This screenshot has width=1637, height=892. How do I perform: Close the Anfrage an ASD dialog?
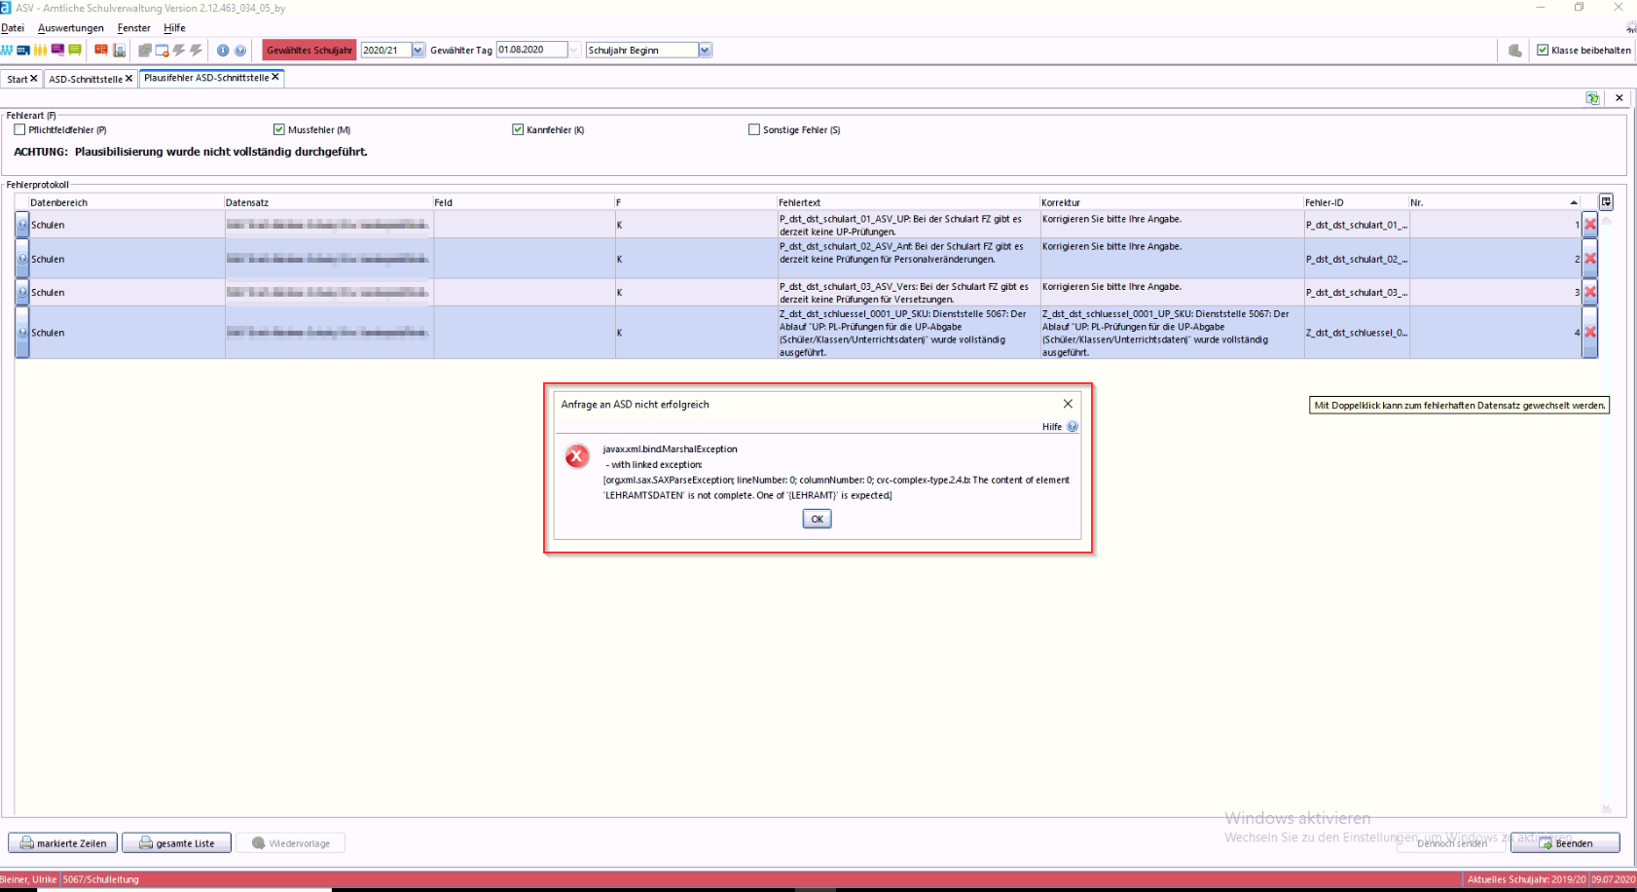[x=1068, y=404]
